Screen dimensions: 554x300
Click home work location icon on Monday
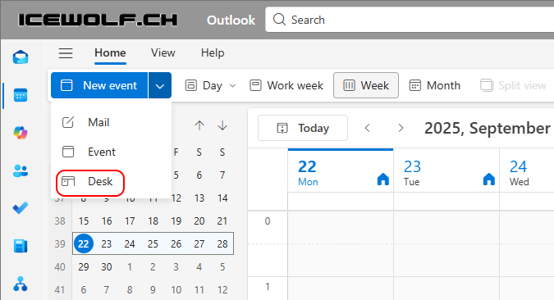pos(383,180)
